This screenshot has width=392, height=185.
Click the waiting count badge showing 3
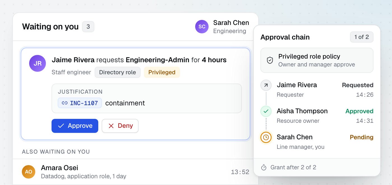coord(88,27)
